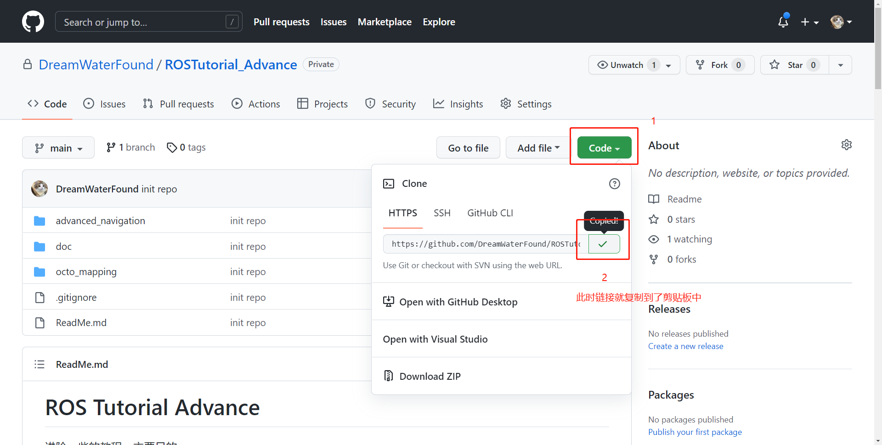This screenshot has height=445, width=882.
Task: Open Issues in top navigation
Action: 334,22
